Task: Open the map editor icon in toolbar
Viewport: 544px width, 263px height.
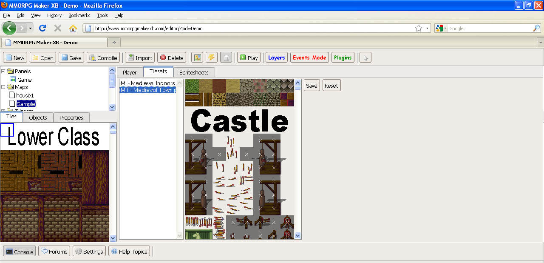Action: (x=197, y=57)
